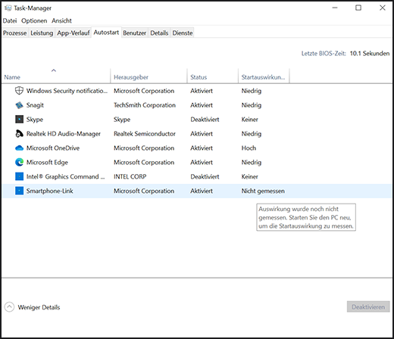The width and height of the screenshot is (394, 339).
Task: Click the Letzte BIOS-Zeit label
Action: pyautogui.click(x=324, y=54)
